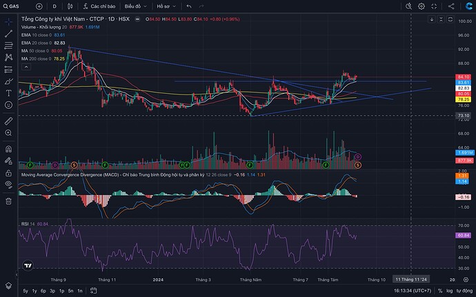Click the move pane down arrow
Image resolution: width=476 pixels, height=297 pixels.
click(x=432, y=19)
